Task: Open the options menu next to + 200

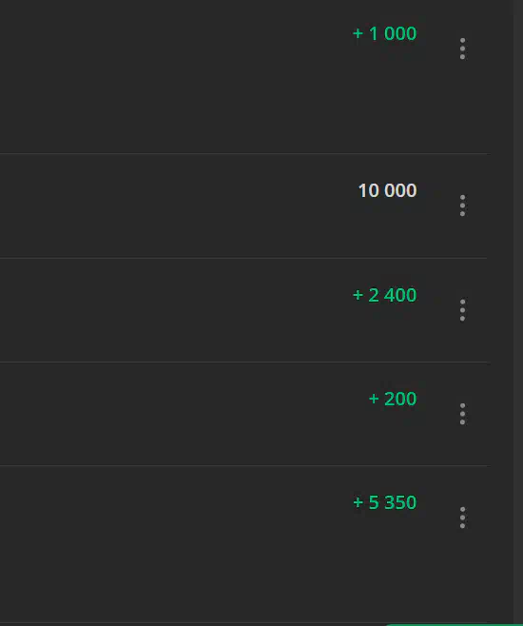Action: point(462,414)
